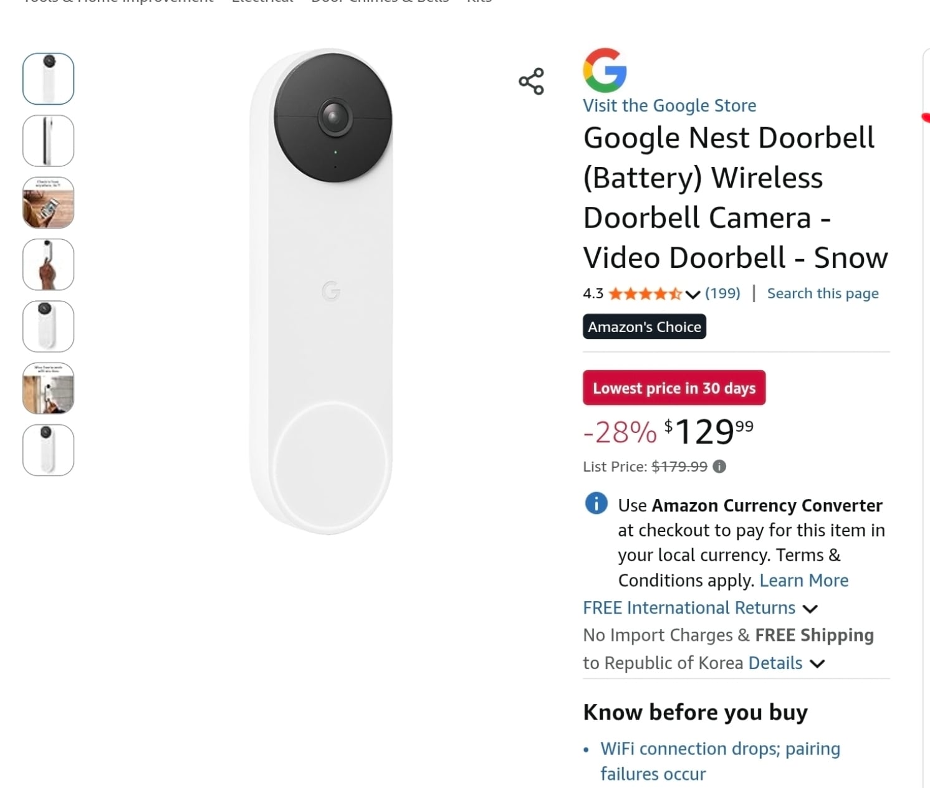This screenshot has height=788, width=930.
Task: Click the Lowest price in 30 days badge
Action: click(x=674, y=387)
